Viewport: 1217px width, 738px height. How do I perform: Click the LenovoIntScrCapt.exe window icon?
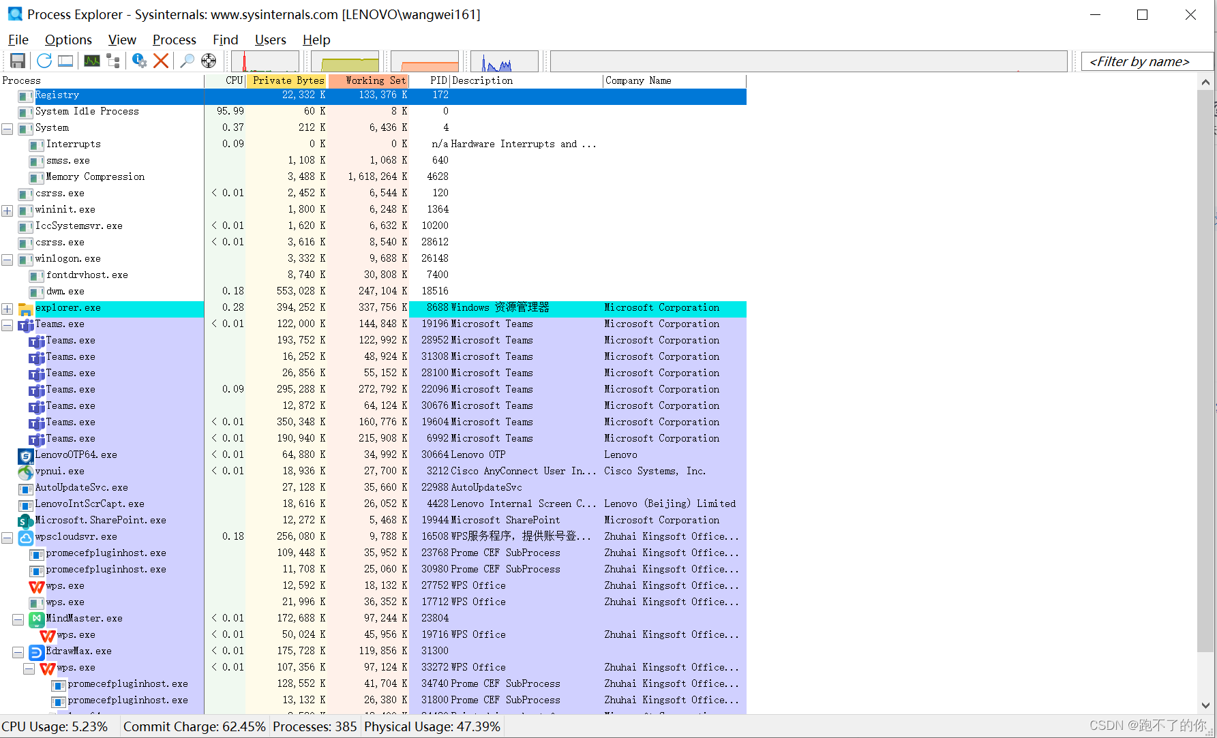coord(26,505)
